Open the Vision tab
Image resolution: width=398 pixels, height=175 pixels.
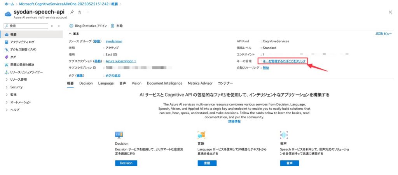point(136,83)
